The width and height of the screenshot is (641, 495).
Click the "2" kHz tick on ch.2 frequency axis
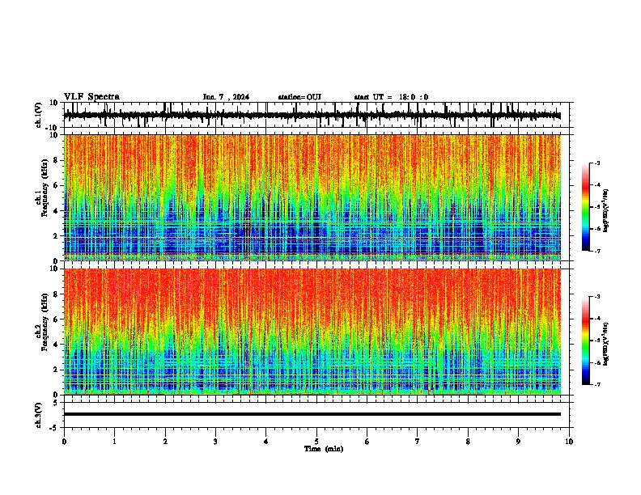click(x=57, y=370)
